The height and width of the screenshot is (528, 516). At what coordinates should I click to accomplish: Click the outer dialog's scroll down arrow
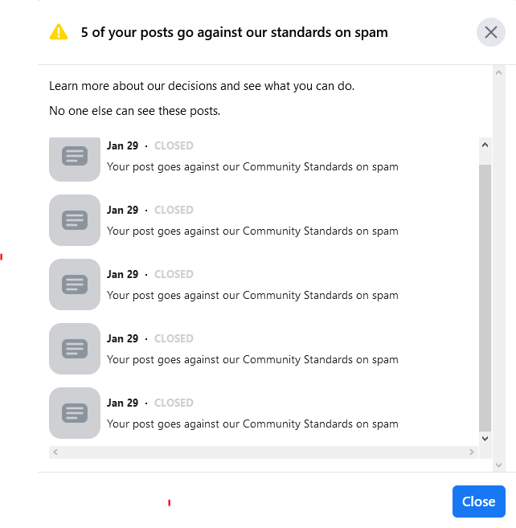pyautogui.click(x=498, y=465)
